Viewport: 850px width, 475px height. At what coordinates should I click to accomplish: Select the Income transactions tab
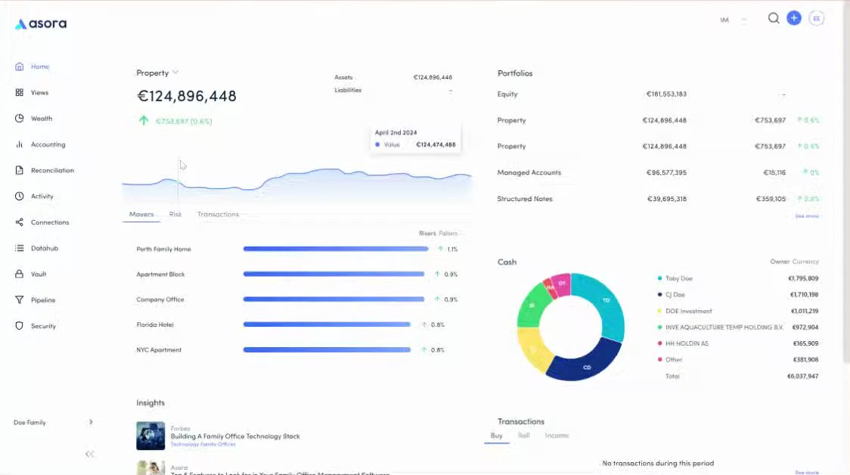pos(557,436)
